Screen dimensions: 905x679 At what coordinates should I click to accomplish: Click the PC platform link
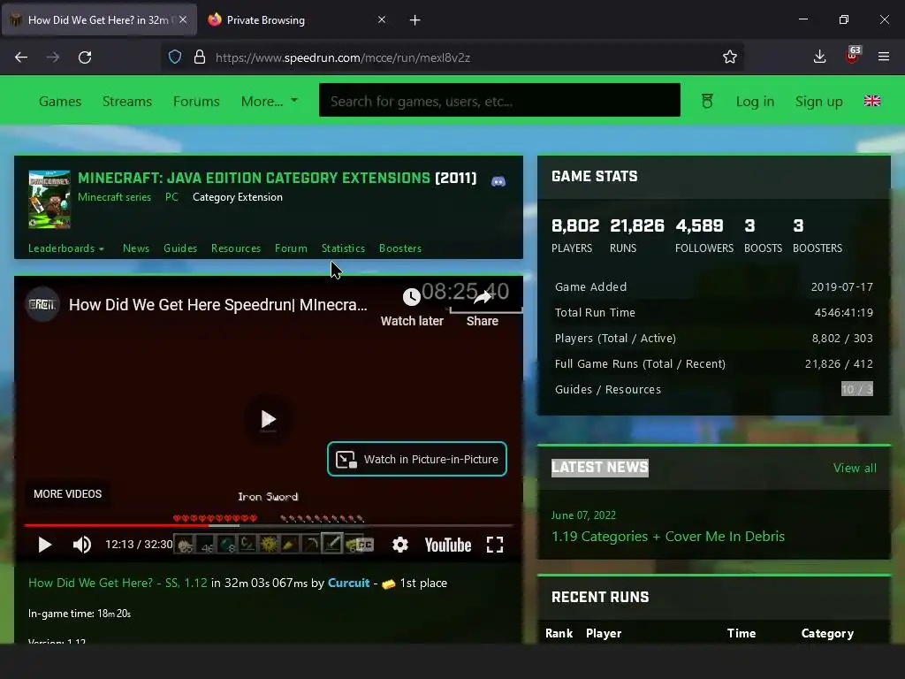click(x=171, y=197)
